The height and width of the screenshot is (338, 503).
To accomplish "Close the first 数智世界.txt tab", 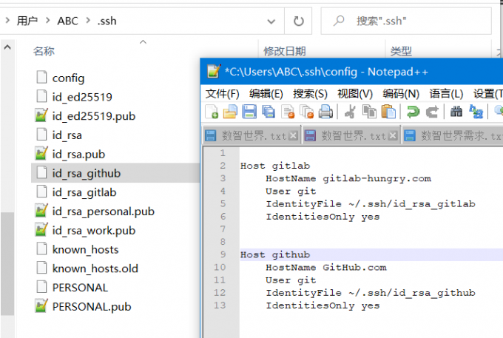I will tap(293, 136).
